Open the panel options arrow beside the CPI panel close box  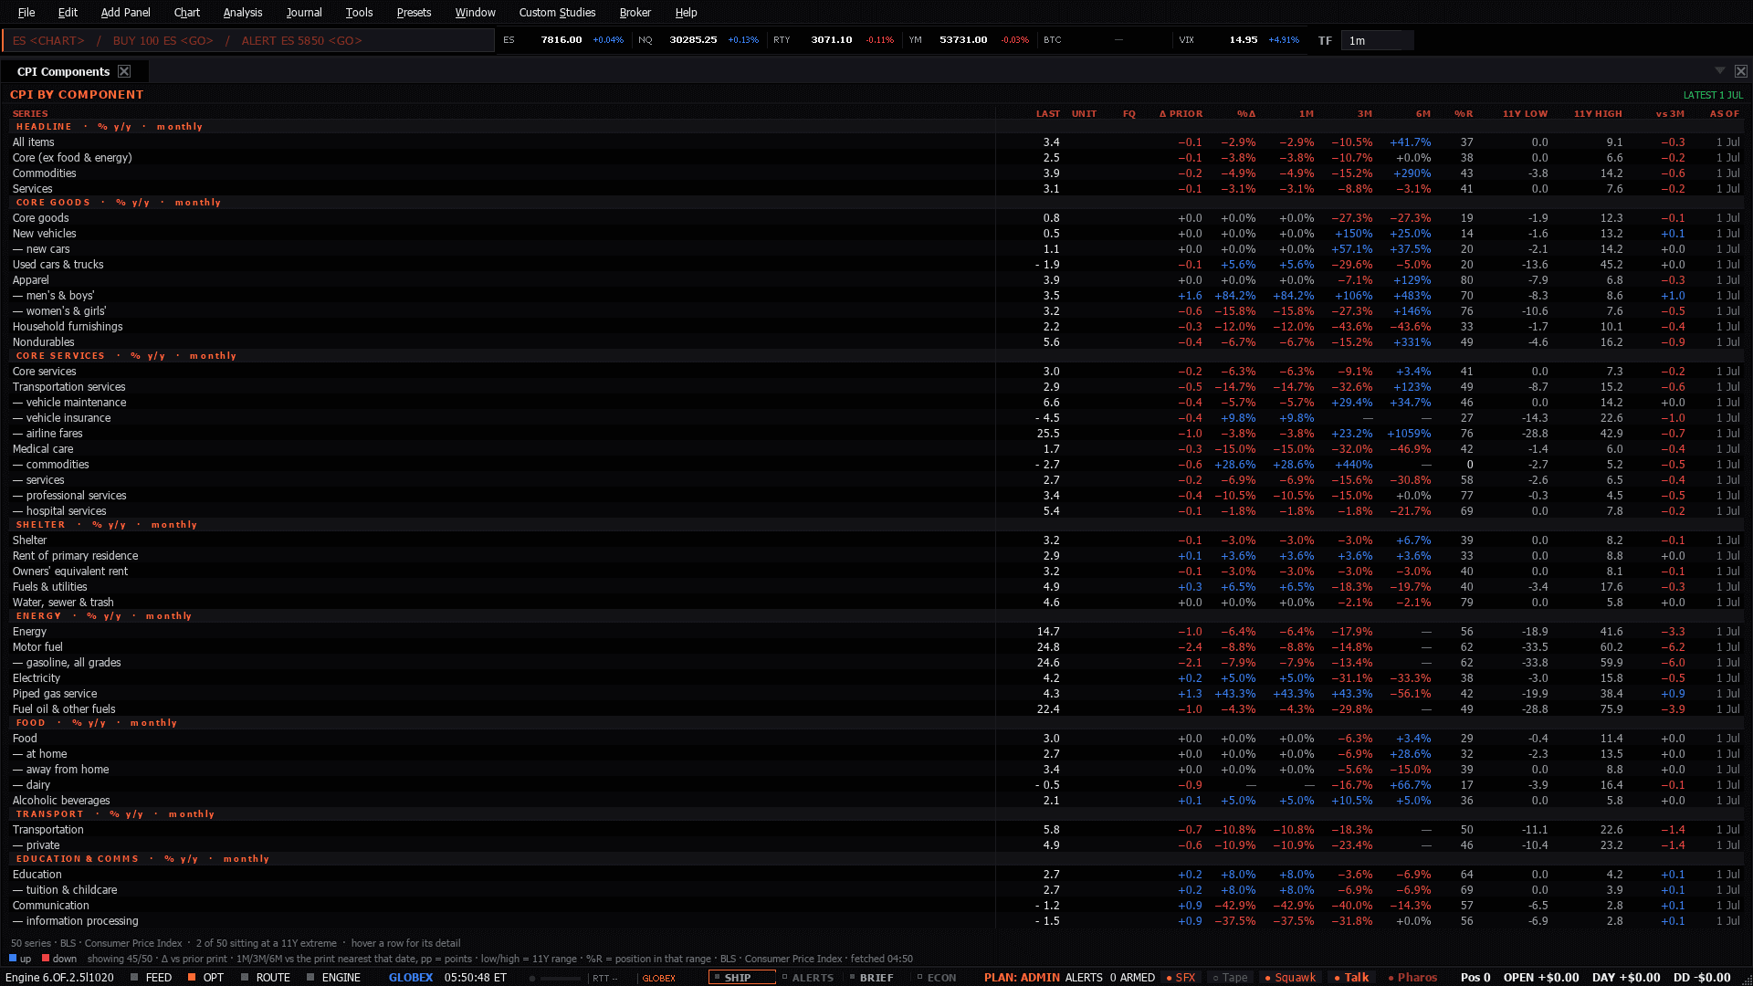click(x=1720, y=70)
